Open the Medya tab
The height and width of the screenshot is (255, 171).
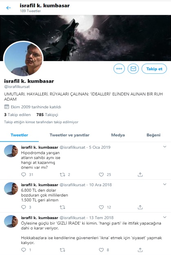(x=118, y=135)
